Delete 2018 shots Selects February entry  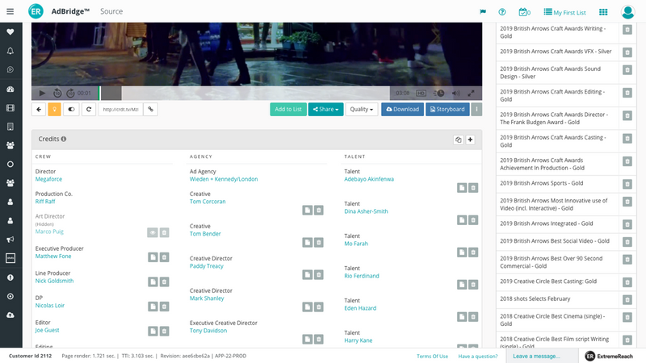point(627,299)
